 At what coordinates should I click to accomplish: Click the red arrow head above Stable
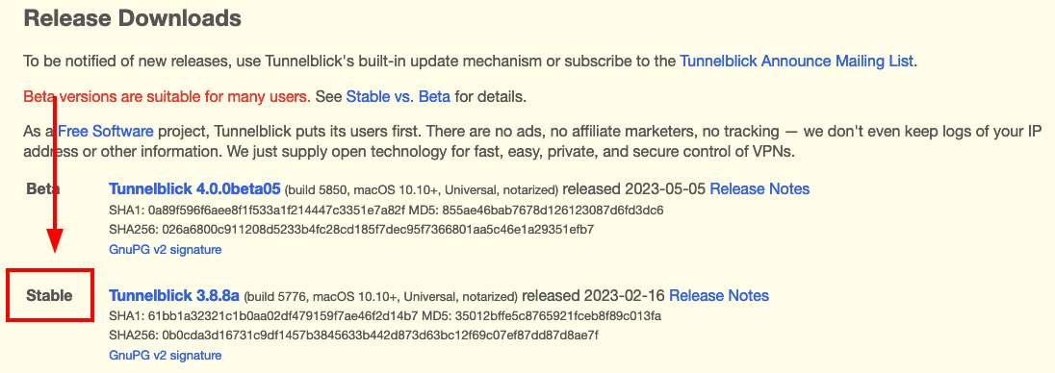coord(55,240)
